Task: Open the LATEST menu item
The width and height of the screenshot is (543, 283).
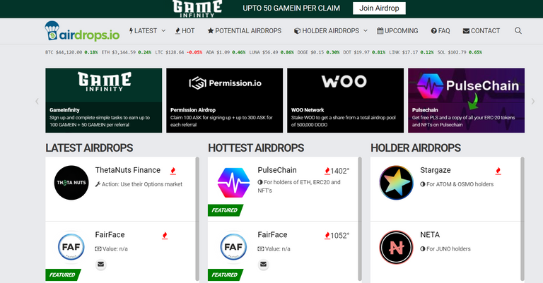Action: click(x=143, y=31)
